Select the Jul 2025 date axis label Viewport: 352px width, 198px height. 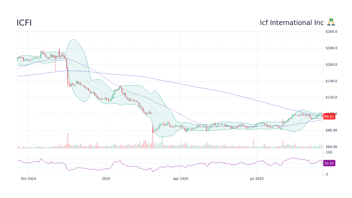[257, 179]
